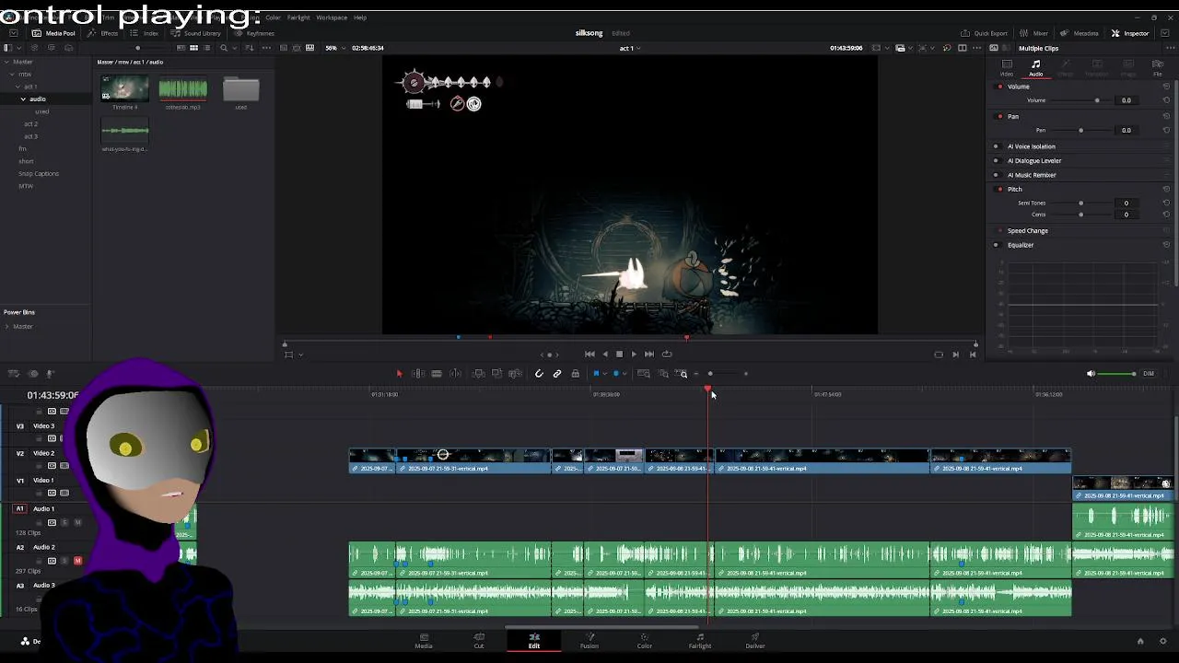The height and width of the screenshot is (663, 1179).
Task: Switch to the Fairlight page
Action: 700,640
